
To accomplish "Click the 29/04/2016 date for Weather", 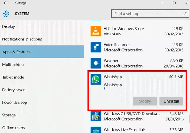I will pyautogui.click(x=173, y=66).
